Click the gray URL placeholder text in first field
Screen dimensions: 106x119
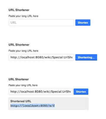click(x=14, y=23)
